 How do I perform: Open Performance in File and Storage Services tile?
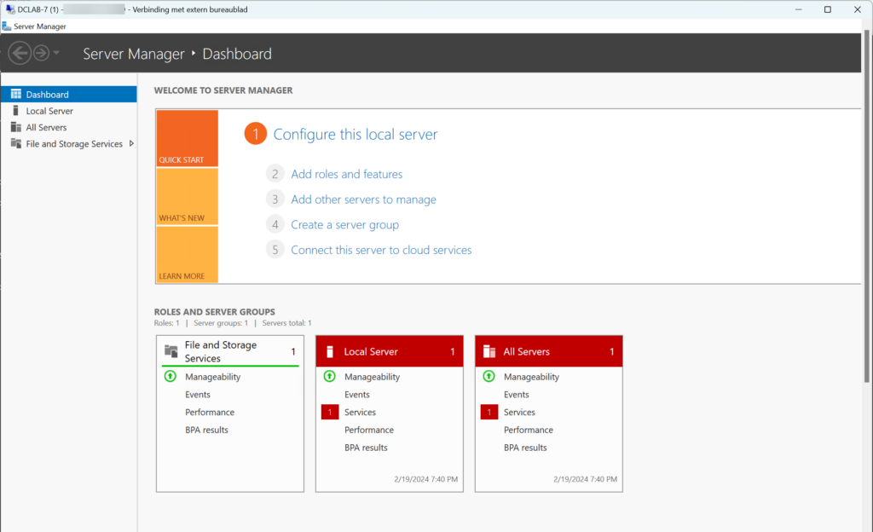[x=210, y=413]
